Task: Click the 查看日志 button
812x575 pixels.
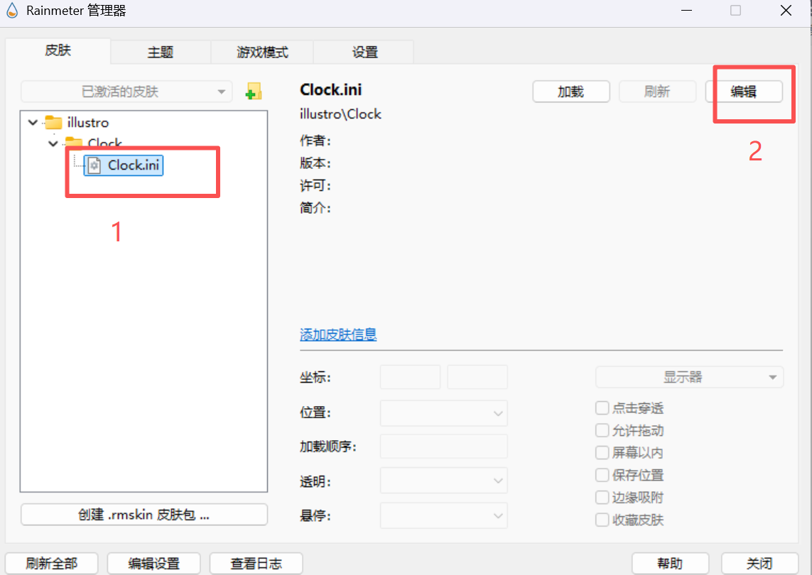Action: [x=256, y=563]
